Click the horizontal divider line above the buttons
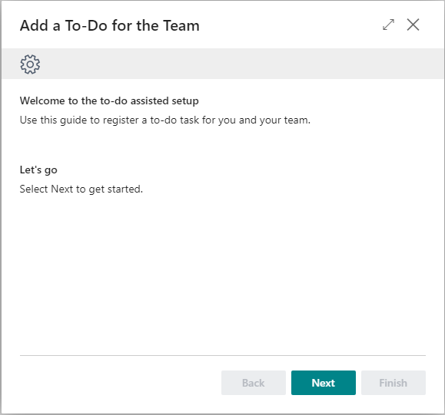 (223, 355)
